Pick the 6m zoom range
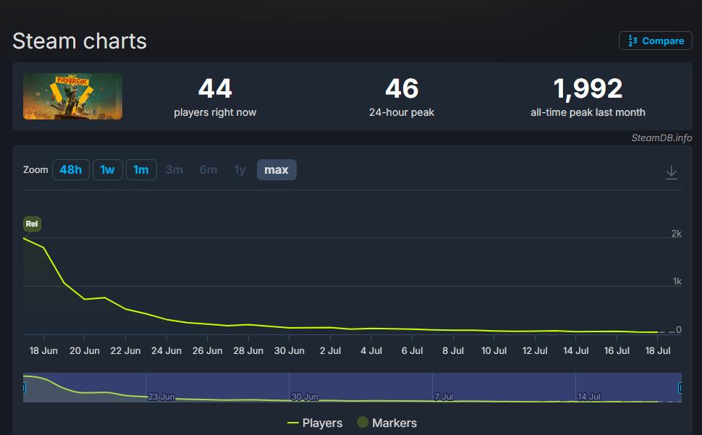 [208, 170]
